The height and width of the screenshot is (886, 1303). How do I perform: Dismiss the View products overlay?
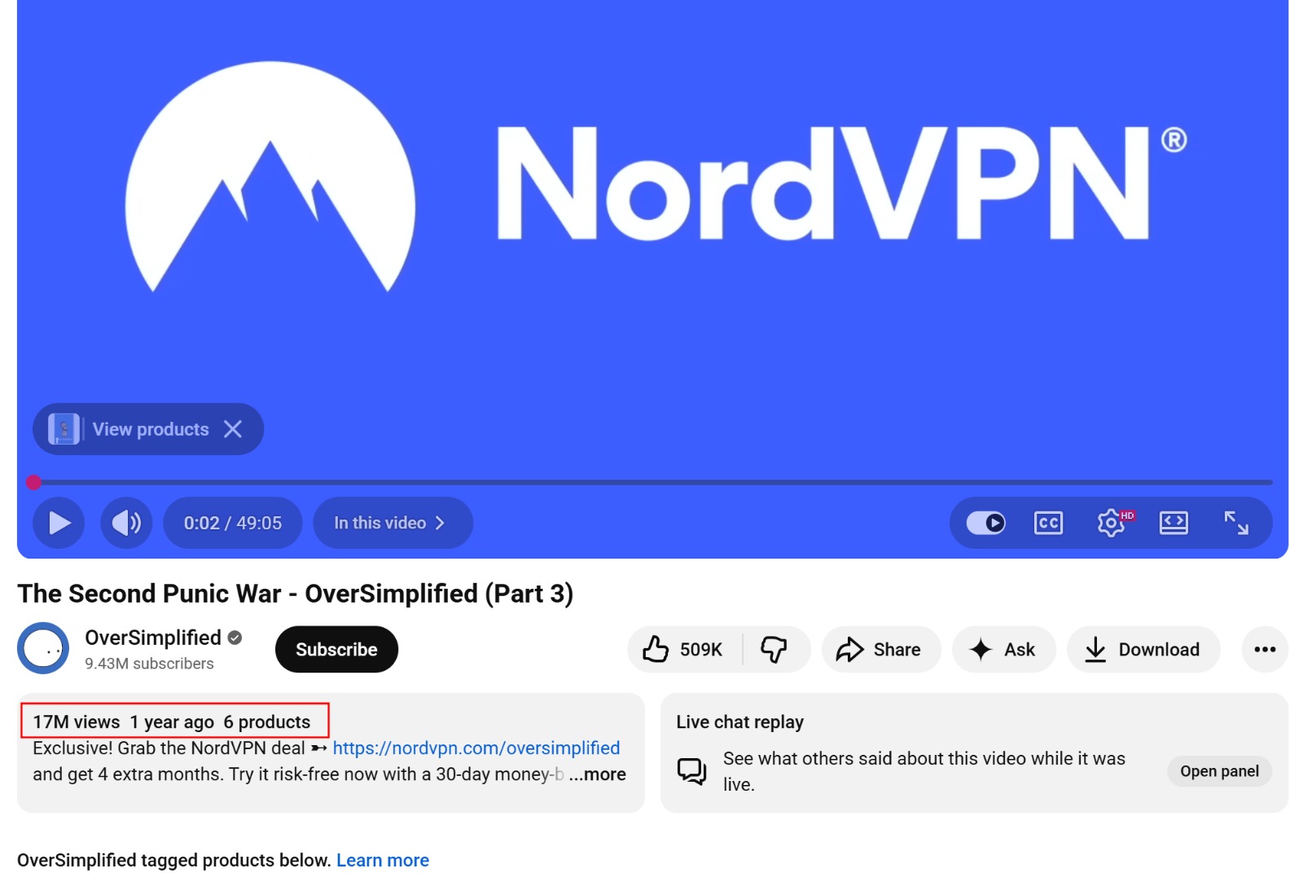pos(233,429)
